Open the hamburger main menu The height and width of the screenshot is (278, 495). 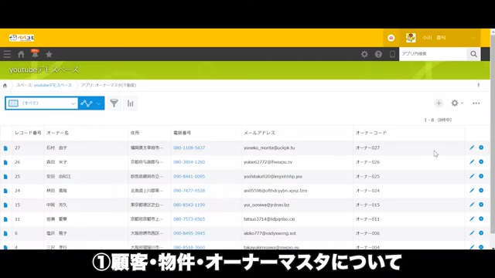(x=7, y=54)
